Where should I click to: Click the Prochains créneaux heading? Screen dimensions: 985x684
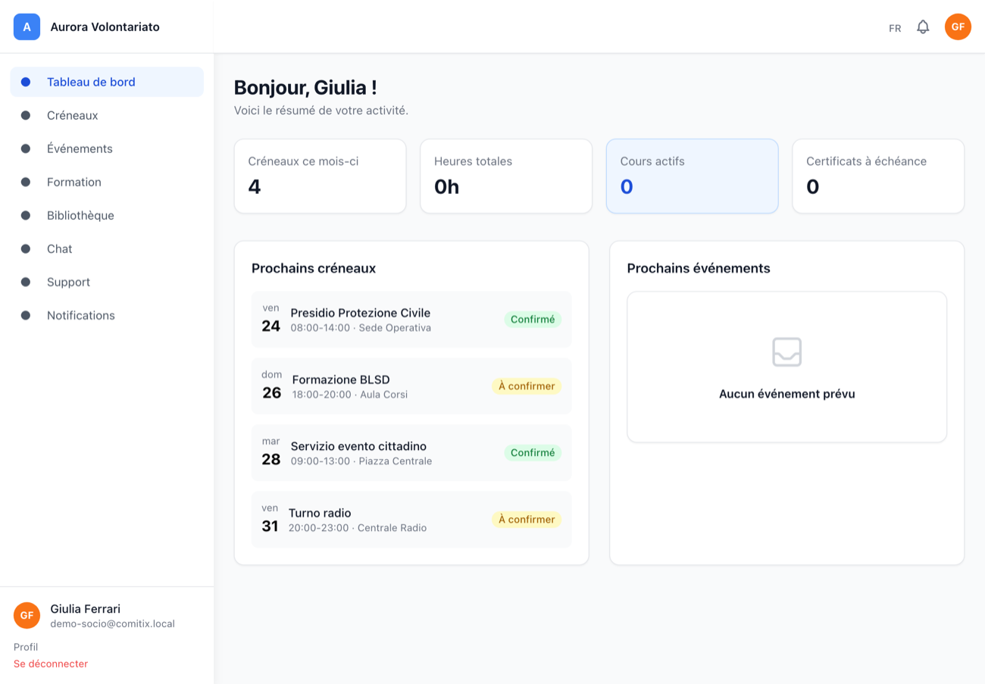coord(314,268)
